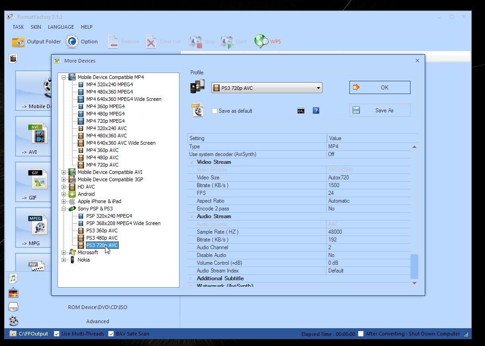
Task: Open the HELP menu
Action: point(87,27)
